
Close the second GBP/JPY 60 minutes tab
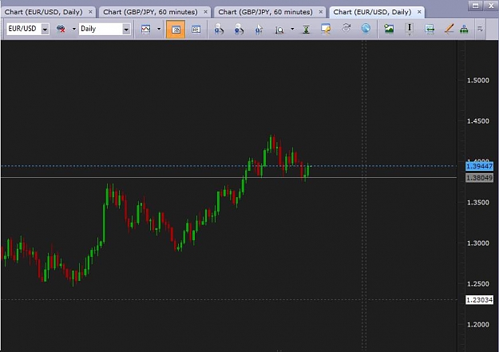(321, 12)
